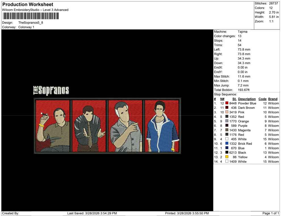Viewport: 281px width, 216px height.
Task: Click the swatch for 405 White
Action: coord(227,139)
